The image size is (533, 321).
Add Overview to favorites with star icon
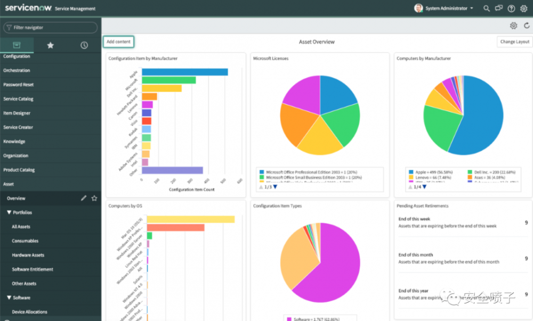pyautogui.click(x=94, y=198)
